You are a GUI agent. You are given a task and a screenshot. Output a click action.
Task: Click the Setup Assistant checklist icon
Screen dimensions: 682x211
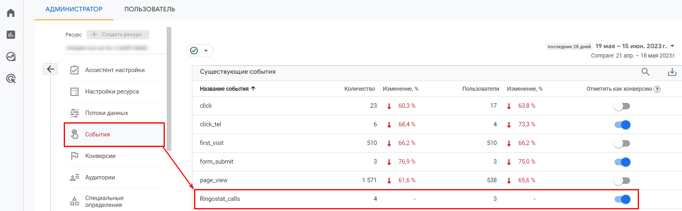pyautogui.click(x=75, y=70)
